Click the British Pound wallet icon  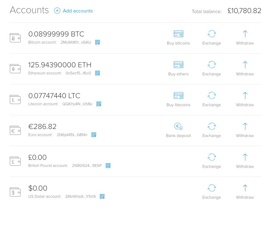[15, 161]
